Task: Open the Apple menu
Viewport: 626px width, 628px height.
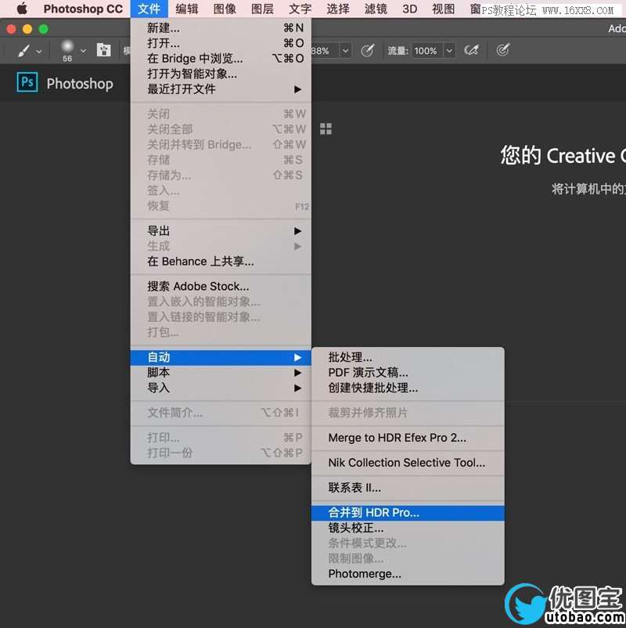Action: pyautogui.click(x=22, y=9)
